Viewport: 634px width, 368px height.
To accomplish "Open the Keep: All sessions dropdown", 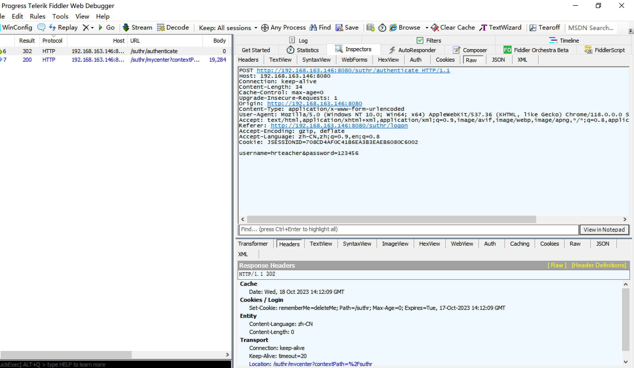I will pos(228,28).
